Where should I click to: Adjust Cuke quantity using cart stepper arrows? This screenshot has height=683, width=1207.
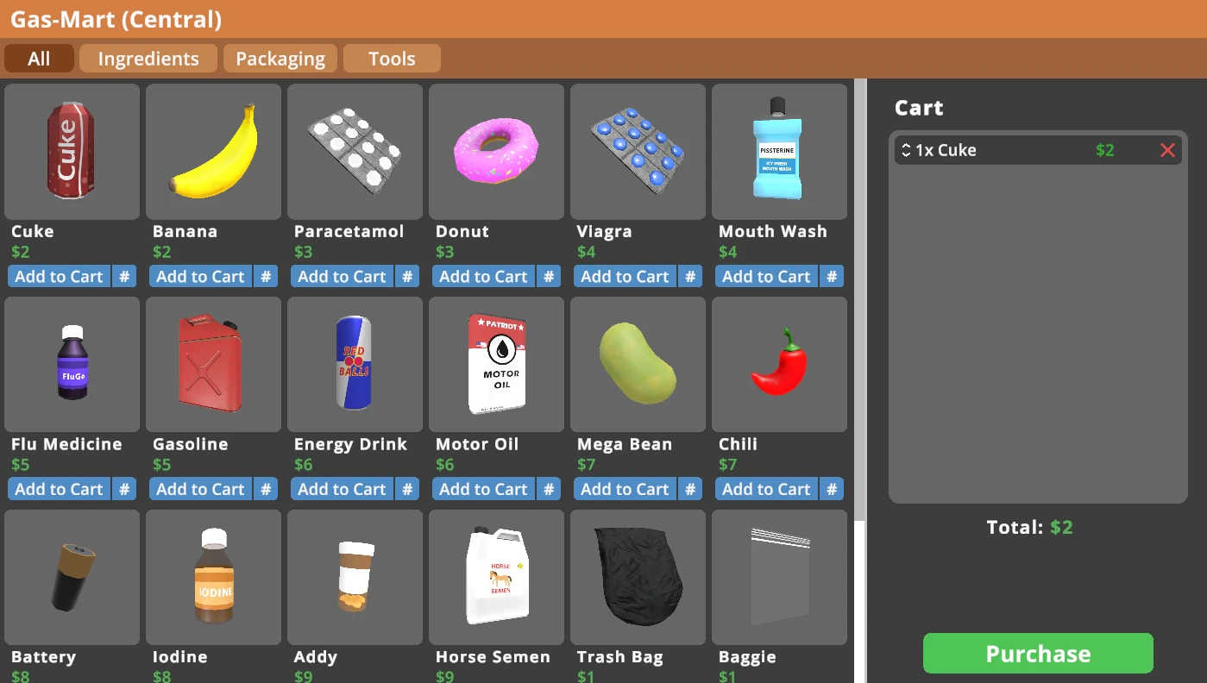click(x=906, y=150)
